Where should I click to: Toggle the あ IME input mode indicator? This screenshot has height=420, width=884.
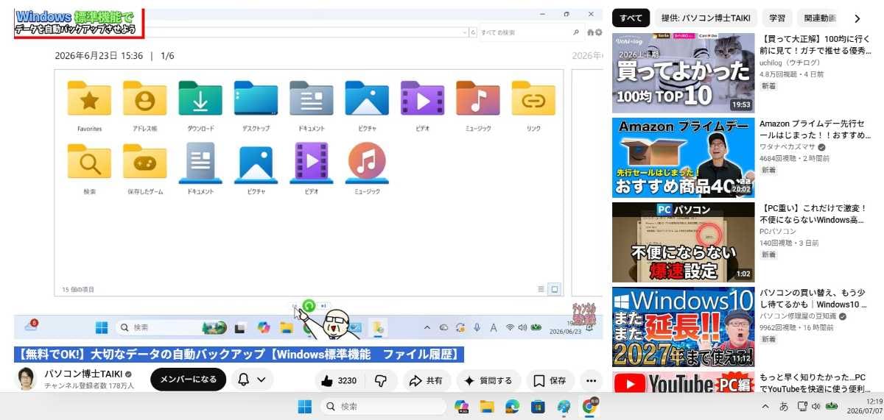pyautogui.click(x=784, y=406)
